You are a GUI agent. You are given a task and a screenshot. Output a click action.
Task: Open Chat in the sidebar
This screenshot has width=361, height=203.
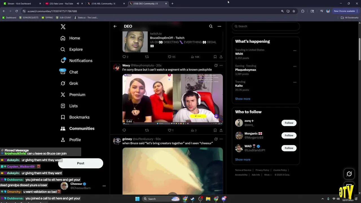69,72
